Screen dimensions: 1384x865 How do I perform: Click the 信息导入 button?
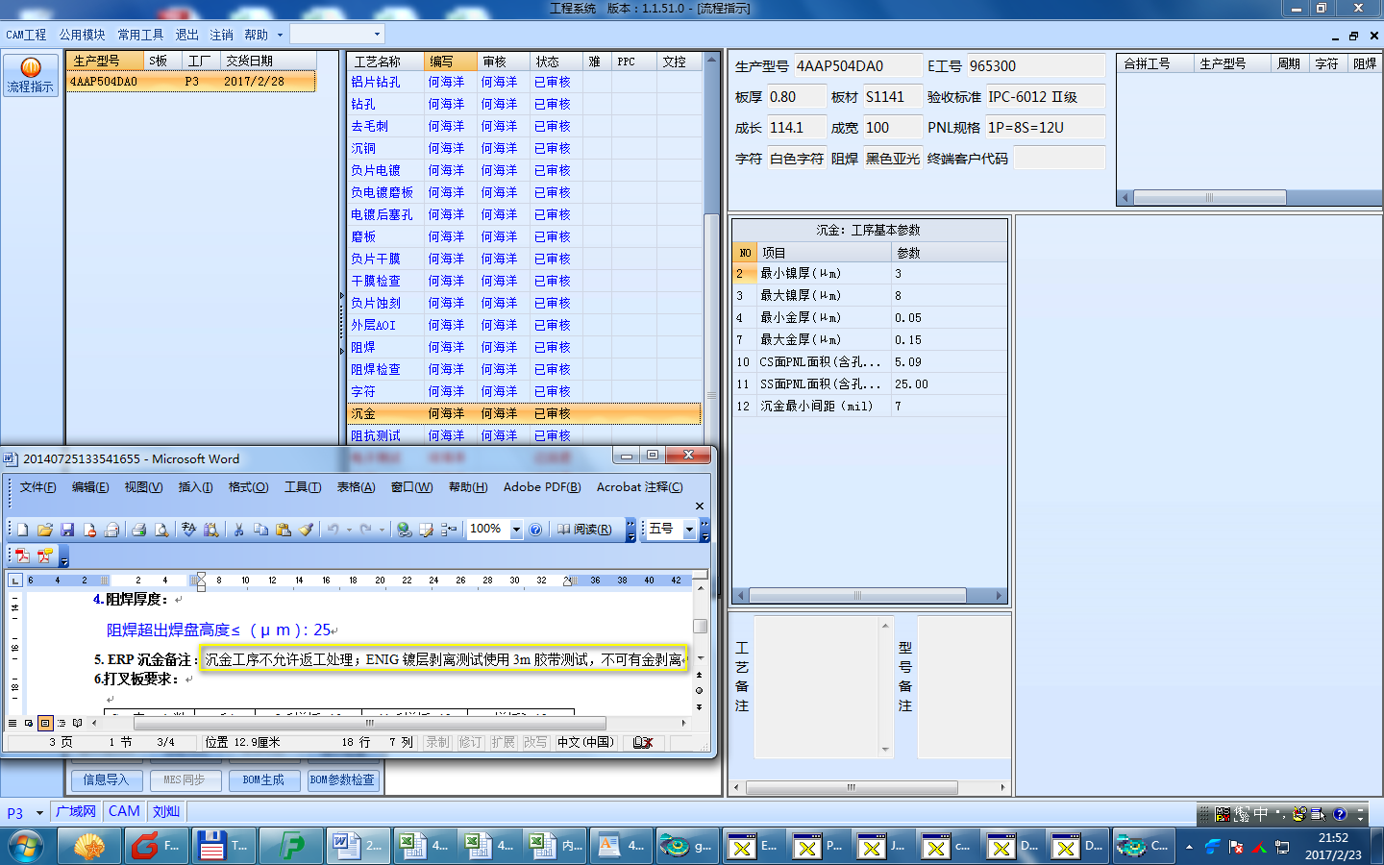click(x=106, y=780)
